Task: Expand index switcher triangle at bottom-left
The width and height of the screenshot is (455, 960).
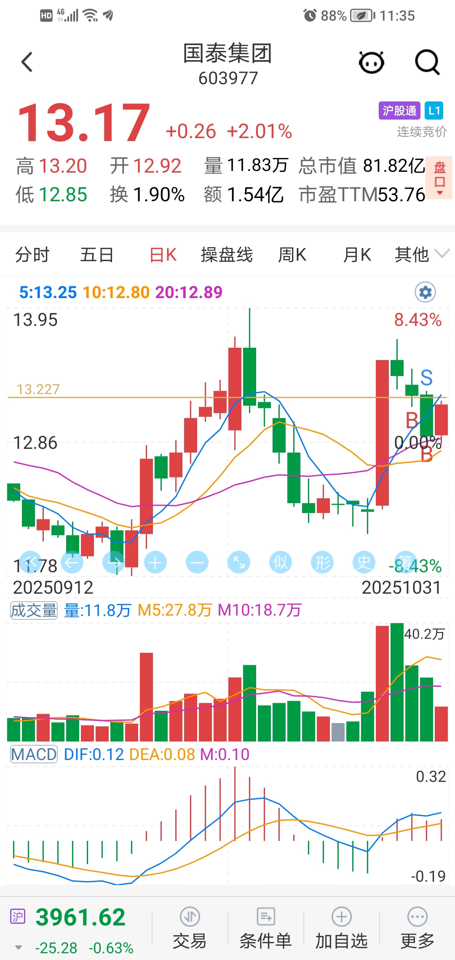Action: tap(18, 948)
